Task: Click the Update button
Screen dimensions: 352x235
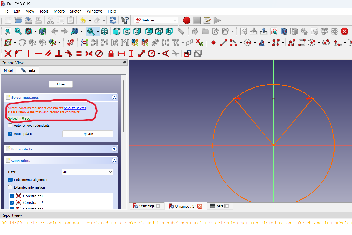Action: pyautogui.click(x=88, y=134)
